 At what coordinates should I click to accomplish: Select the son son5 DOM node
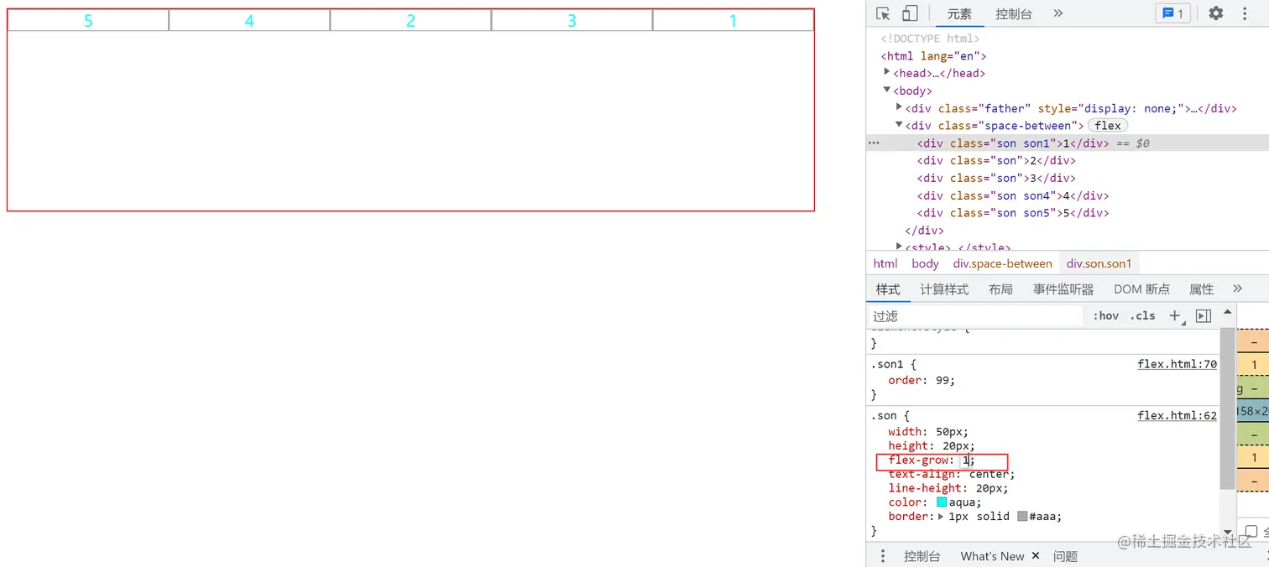pyautogui.click(x=1013, y=213)
